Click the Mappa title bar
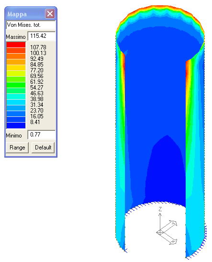Screen dimensions: 212x262 tap(25, 14)
